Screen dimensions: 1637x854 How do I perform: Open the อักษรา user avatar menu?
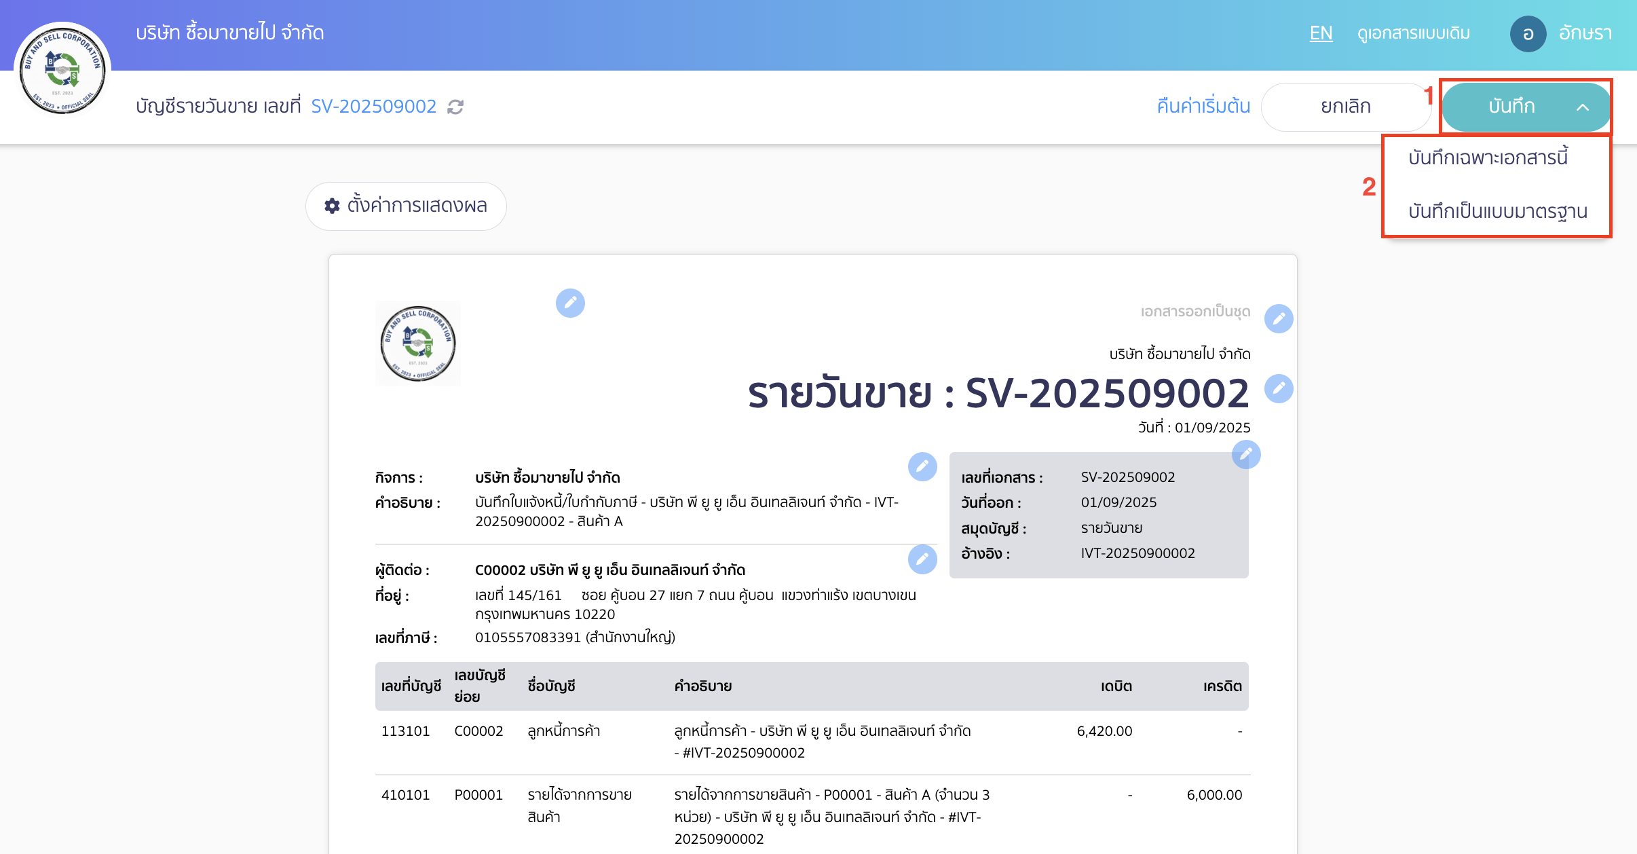pyautogui.click(x=1529, y=33)
